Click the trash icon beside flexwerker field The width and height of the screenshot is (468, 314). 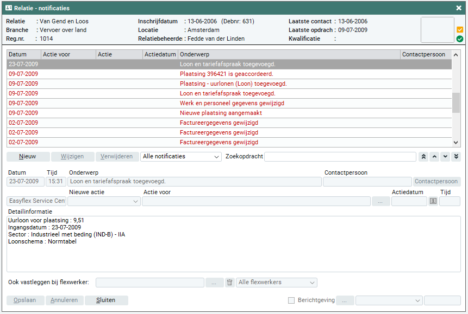(x=229, y=283)
